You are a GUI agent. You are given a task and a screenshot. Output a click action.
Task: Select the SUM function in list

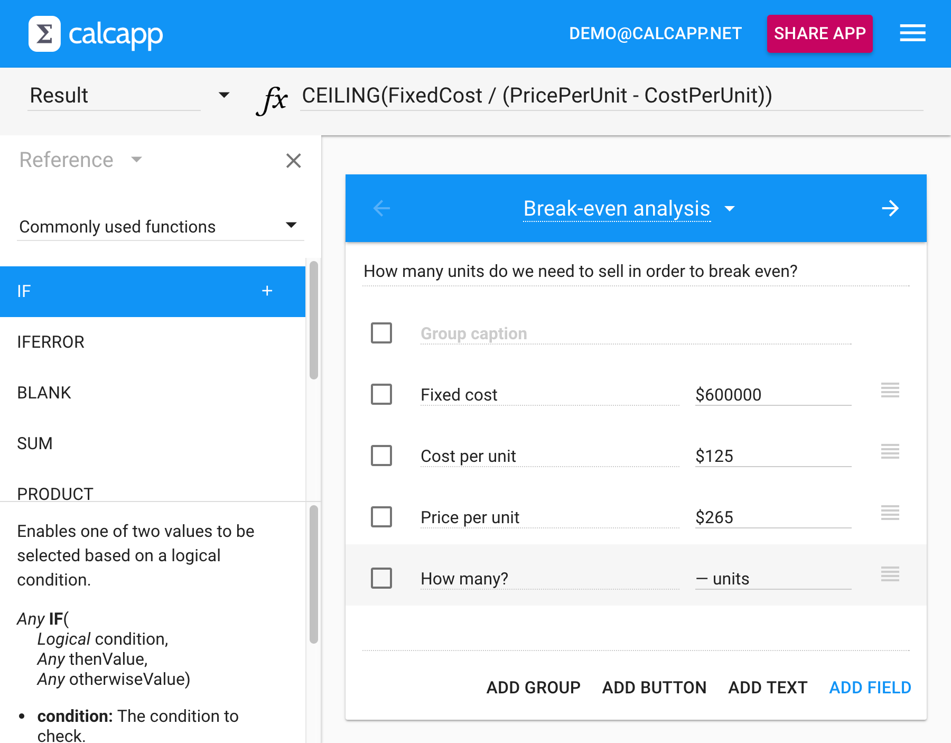pyautogui.click(x=35, y=443)
